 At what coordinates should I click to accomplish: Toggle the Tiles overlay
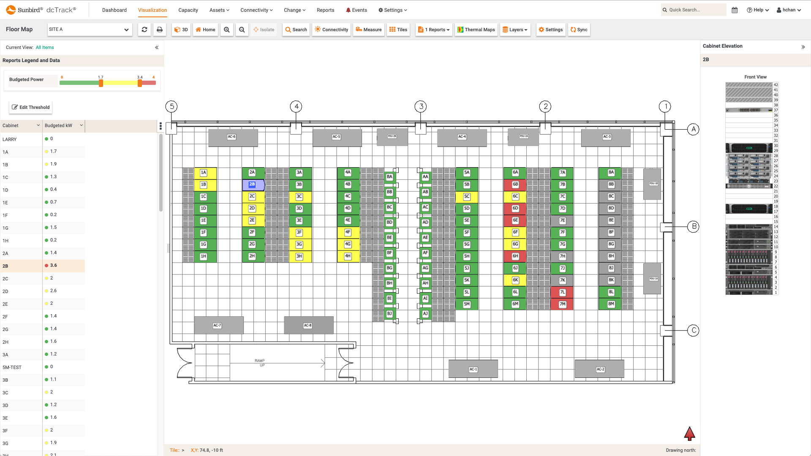(398, 30)
